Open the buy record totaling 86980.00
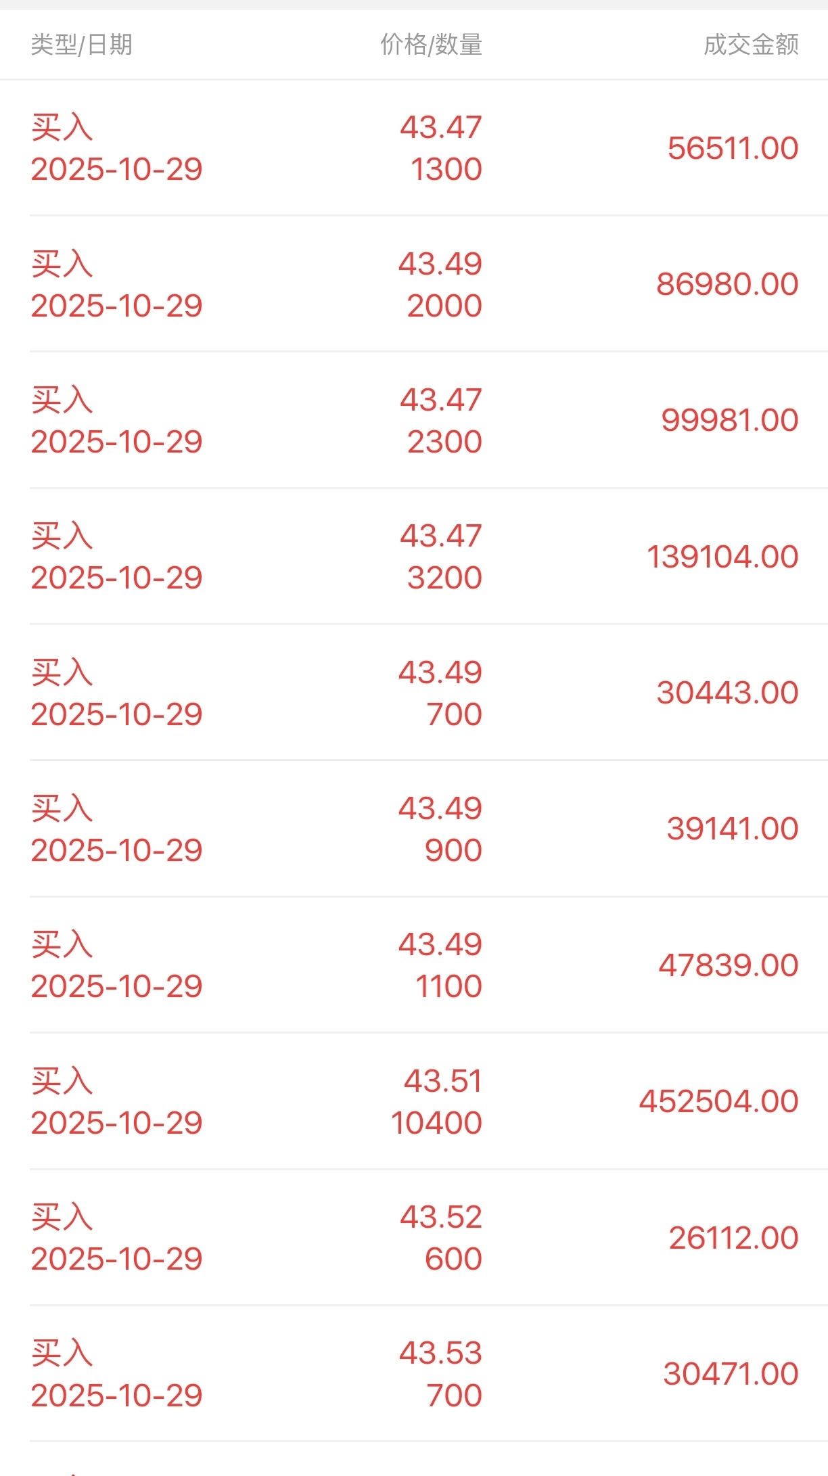This screenshot has width=828, height=1476. coord(414,284)
